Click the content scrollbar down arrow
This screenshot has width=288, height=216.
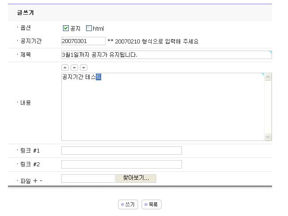[x=268, y=137]
